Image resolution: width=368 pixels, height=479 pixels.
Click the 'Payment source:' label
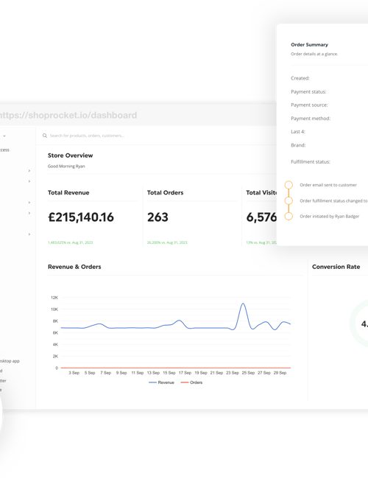click(309, 105)
